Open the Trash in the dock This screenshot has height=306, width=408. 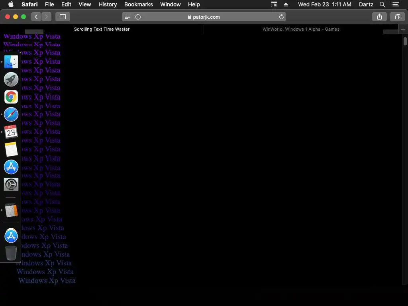11,253
